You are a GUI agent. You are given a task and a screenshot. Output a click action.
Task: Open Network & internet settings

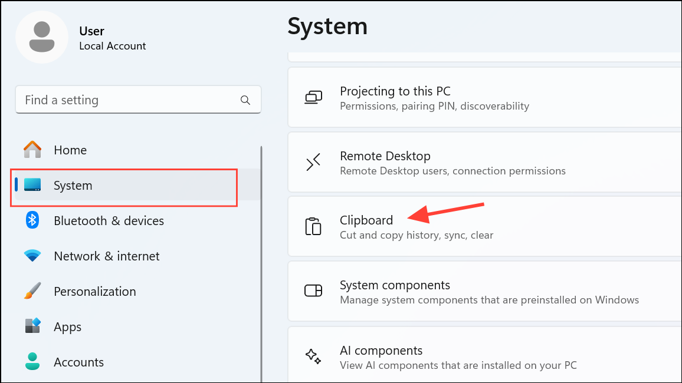[x=106, y=256]
